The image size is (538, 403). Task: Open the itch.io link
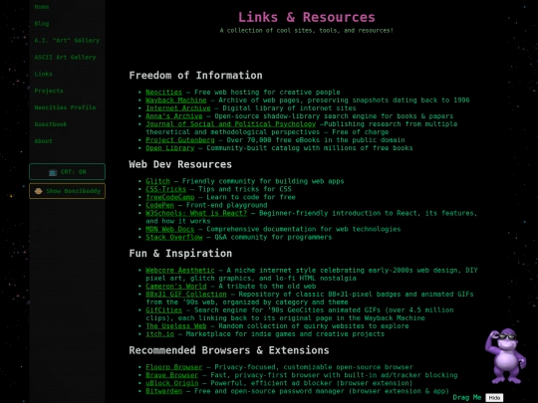159,334
